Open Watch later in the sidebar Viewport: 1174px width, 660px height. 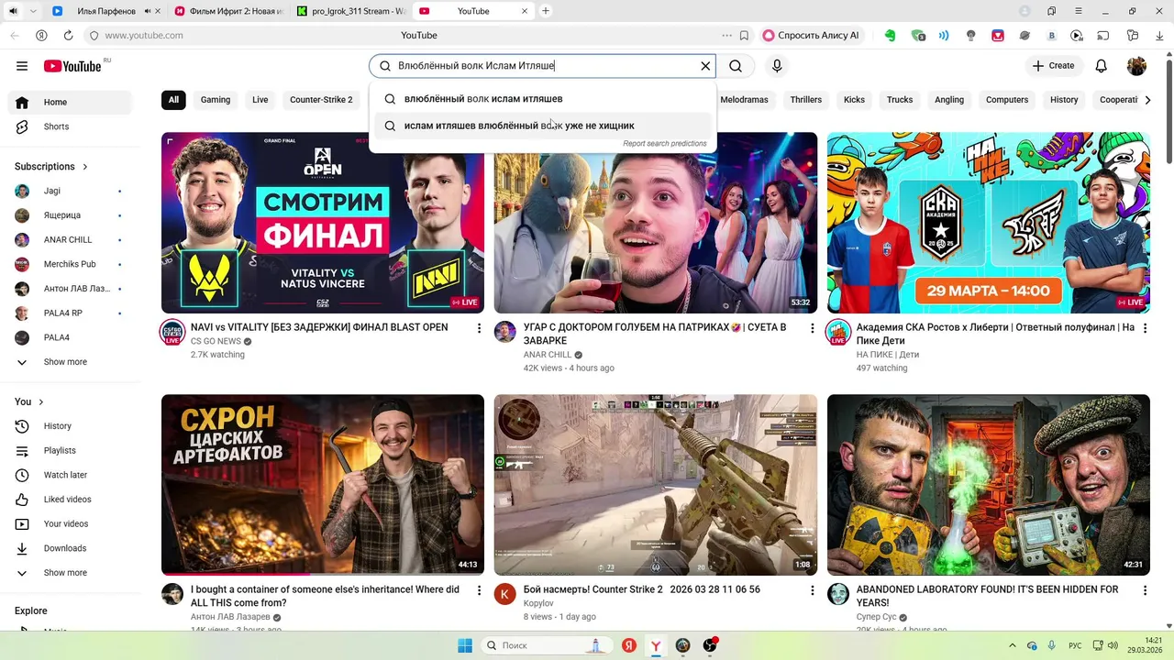(70, 475)
